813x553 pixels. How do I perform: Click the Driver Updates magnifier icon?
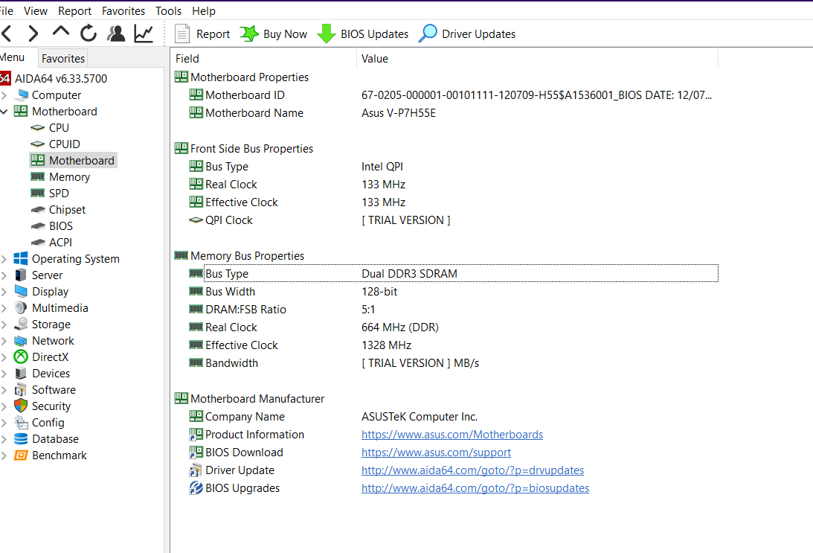(428, 33)
